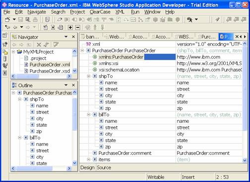The height and width of the screenshot is (182, 250).
Task: Click the New wizard toolbar icon
Action: 7,19
